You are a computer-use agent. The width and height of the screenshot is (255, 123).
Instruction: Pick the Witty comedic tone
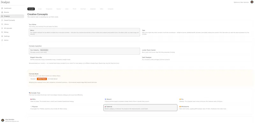pyautogui.click(x=66, y=100)
